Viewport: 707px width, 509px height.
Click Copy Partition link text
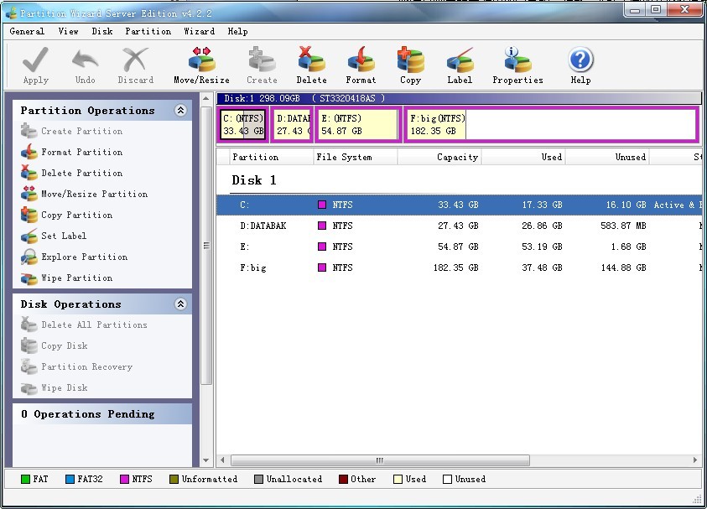point(76,215)
